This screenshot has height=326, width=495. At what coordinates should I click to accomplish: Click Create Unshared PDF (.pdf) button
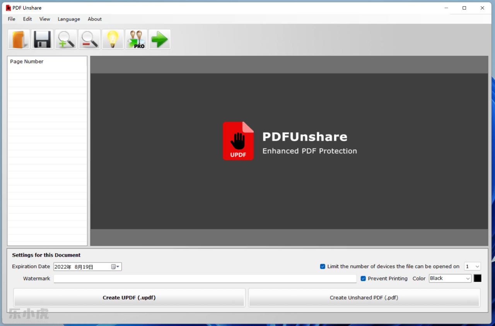click(364, 298)
